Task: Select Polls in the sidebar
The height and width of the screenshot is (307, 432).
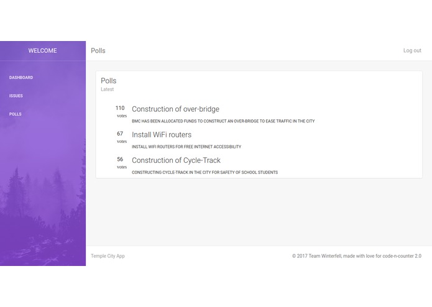Action: [15, 114]
